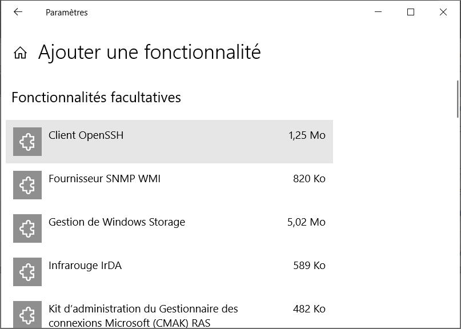Viewport: 461px width, 329px height.
Task: Click the puzzle icon for Gestion de Windows Storage
Action: (27, 228)
